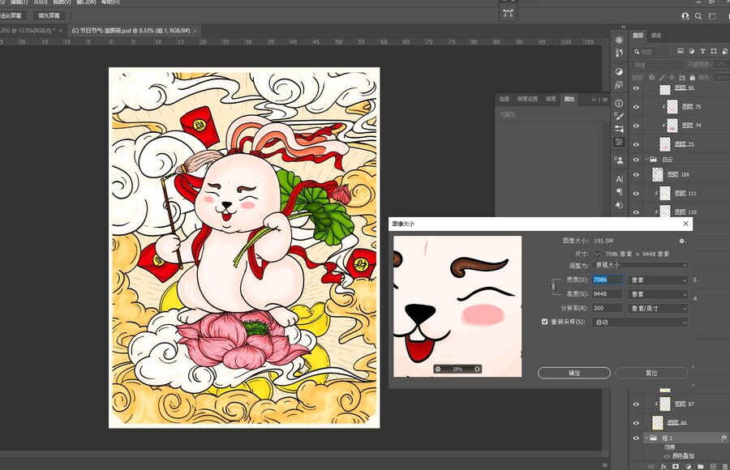Switch to the 图层 Layers tab
This screenshot has width=730, height=470.
[638, 36]
